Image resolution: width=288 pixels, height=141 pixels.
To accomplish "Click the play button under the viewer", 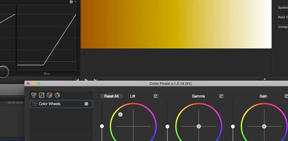I will tap(86, 80).
